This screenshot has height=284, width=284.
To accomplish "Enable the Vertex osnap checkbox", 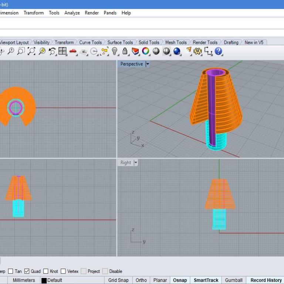I will pyautogui.click(x=63, y=271).
